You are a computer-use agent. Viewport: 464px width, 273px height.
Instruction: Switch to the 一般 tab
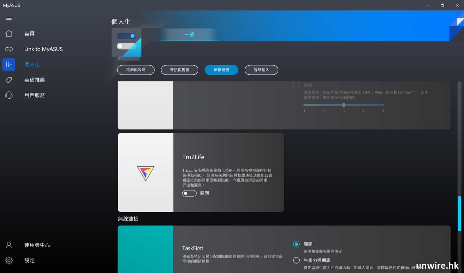(x=189, y=34)
